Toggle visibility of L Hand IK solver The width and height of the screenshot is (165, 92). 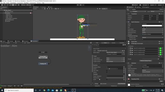pos(130,48)
